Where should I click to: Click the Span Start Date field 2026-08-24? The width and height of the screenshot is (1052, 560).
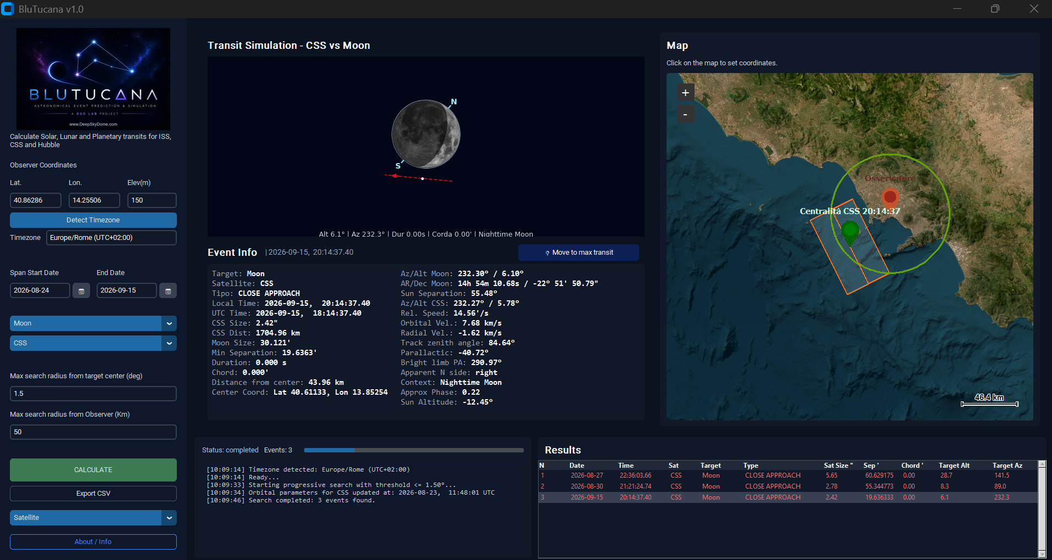pyautogui.click(x=40, y=290)
